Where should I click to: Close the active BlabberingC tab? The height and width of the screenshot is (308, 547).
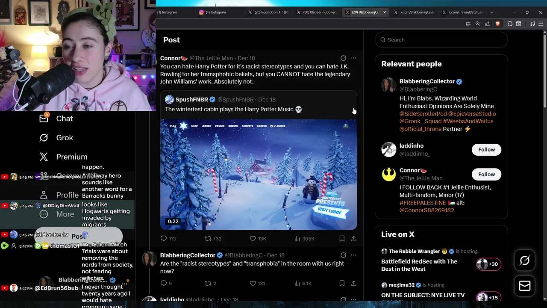coord(385,12)
